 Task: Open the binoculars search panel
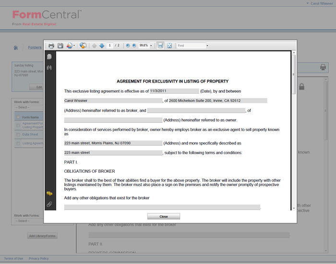(x=49, y=68)
